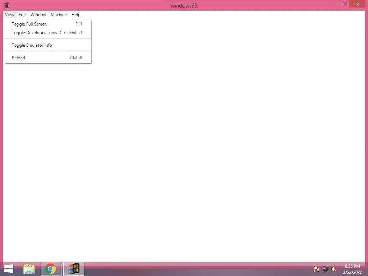The image size is (368, 276).
Task: Open the Windows Start button
Action: point(9,269)
